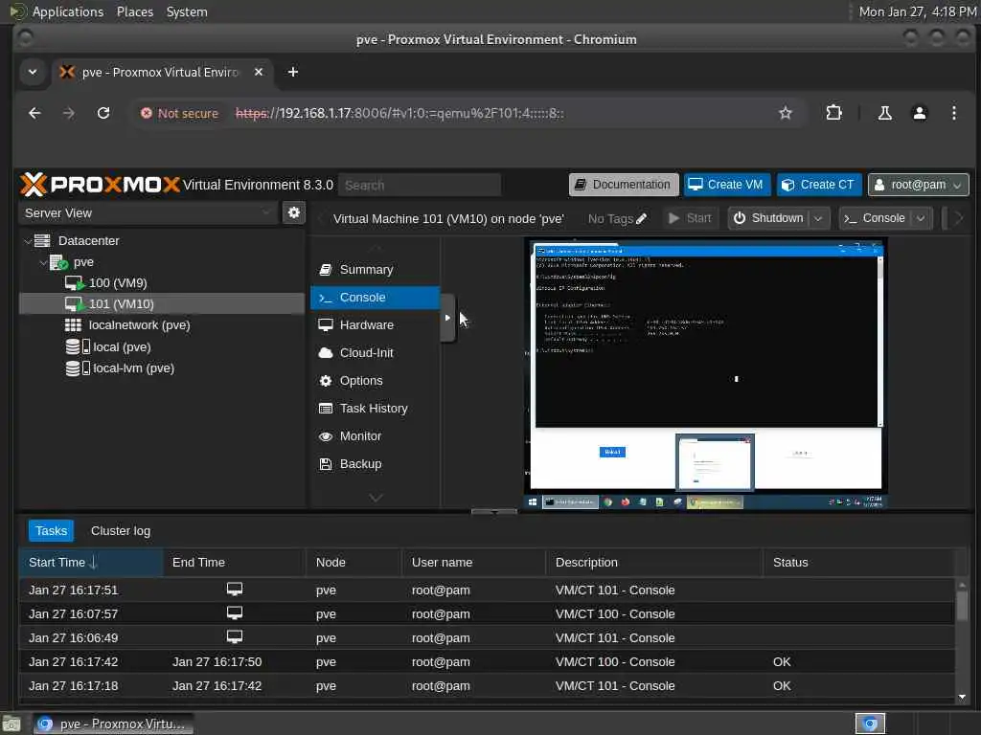Expand the noVNC control panel arrow handle
This screenshot has height=735, width=981.
point(448,318)
